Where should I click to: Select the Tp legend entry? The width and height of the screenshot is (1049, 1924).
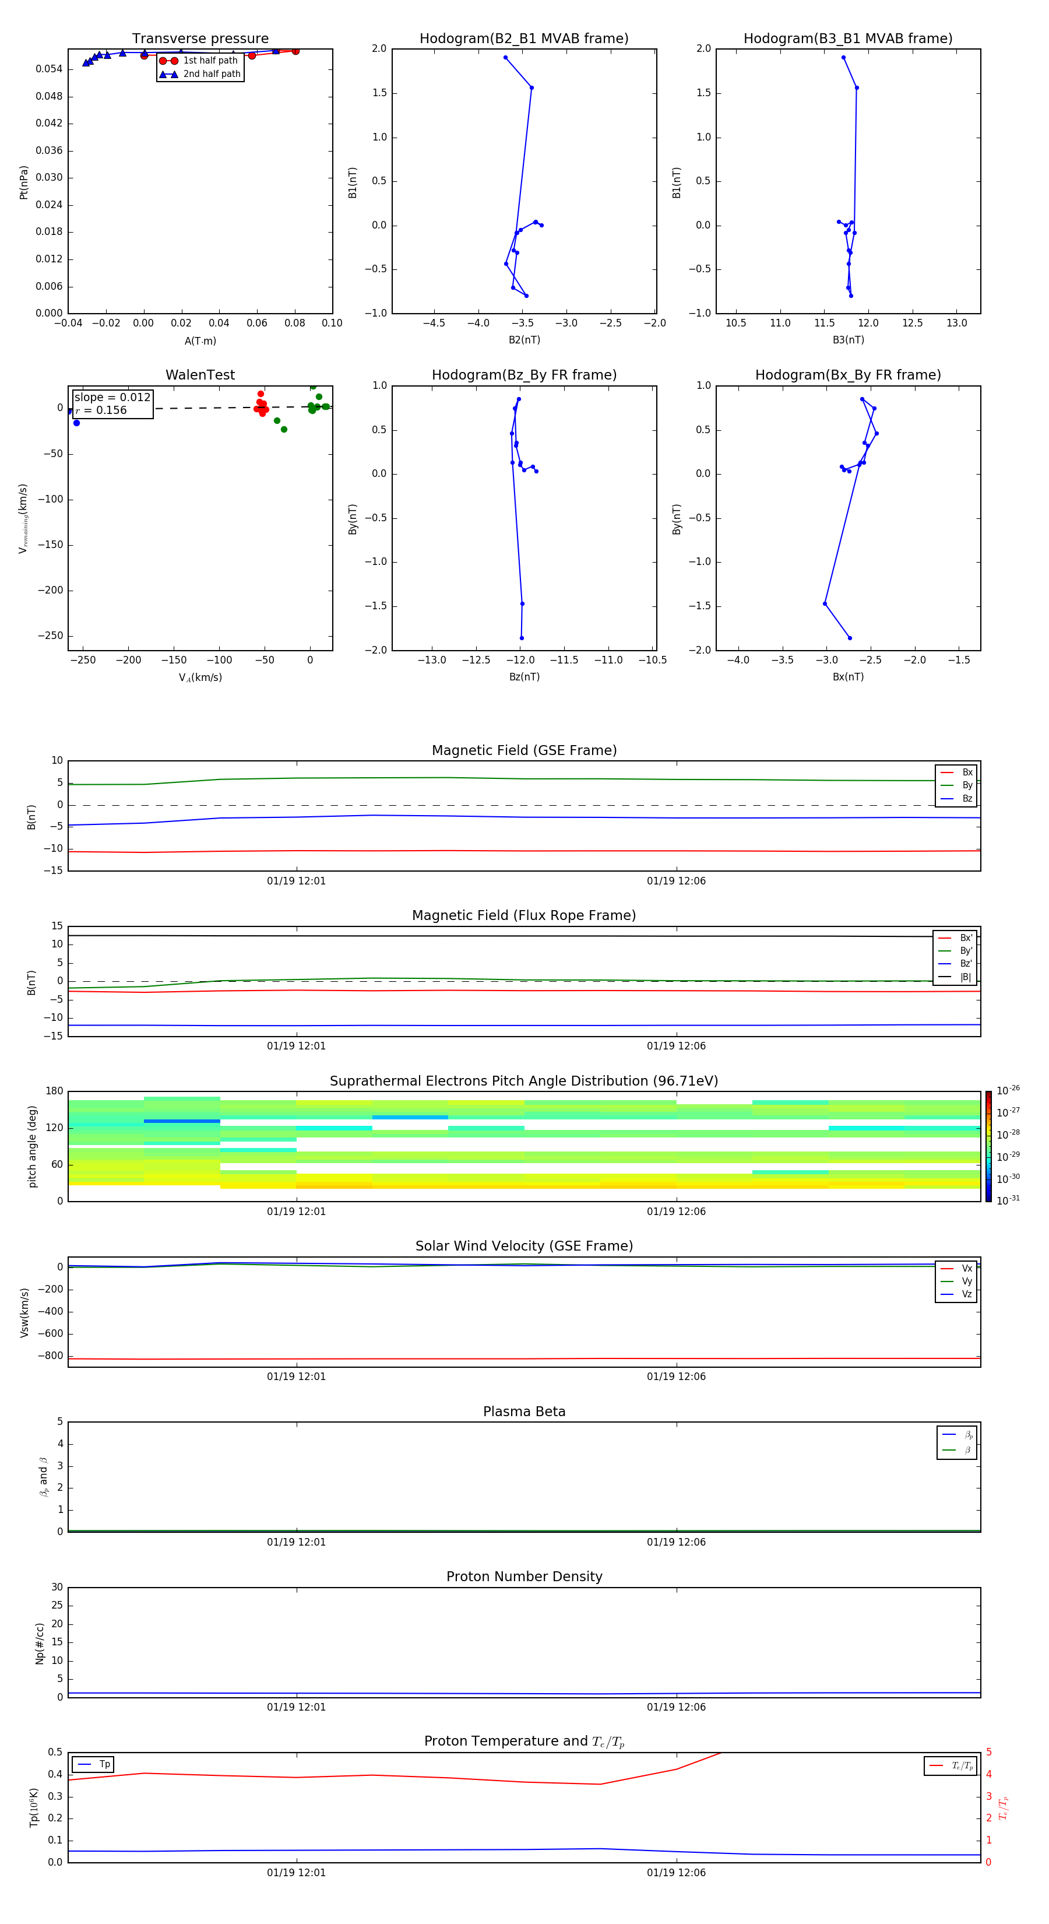[x=93, y=1764]
